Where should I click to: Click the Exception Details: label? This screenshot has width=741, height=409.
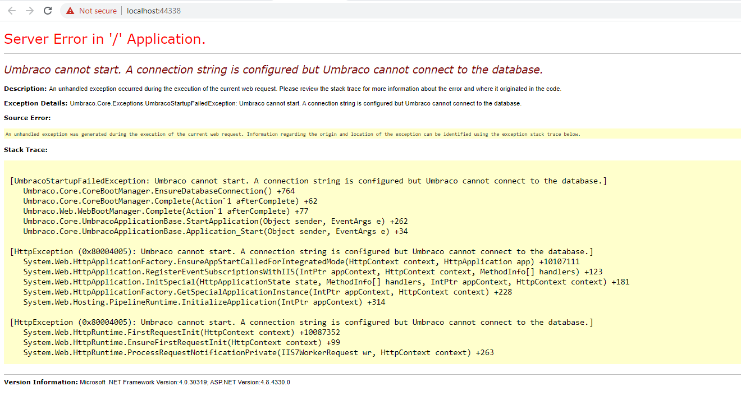[36, 103]
